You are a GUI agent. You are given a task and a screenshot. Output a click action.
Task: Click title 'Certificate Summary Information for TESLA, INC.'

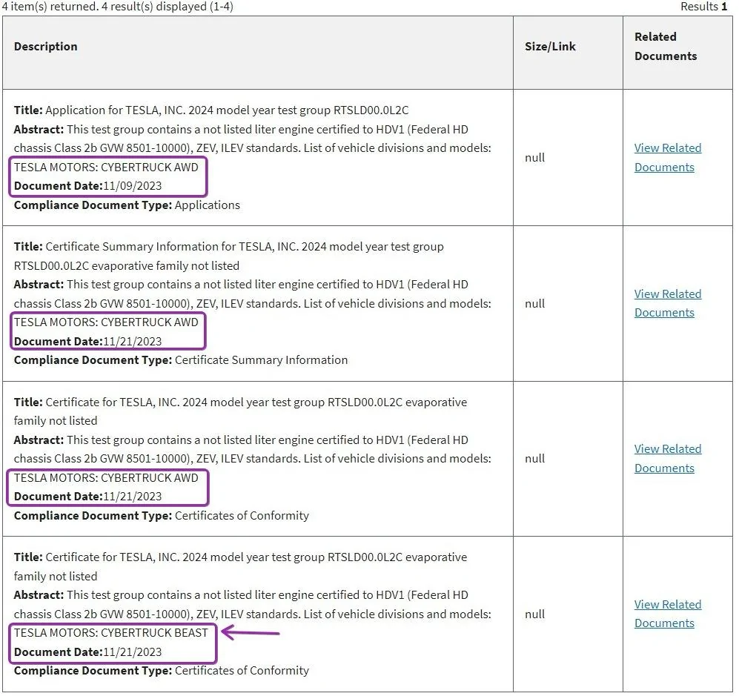pyautogui.click(x=228, y=256)
